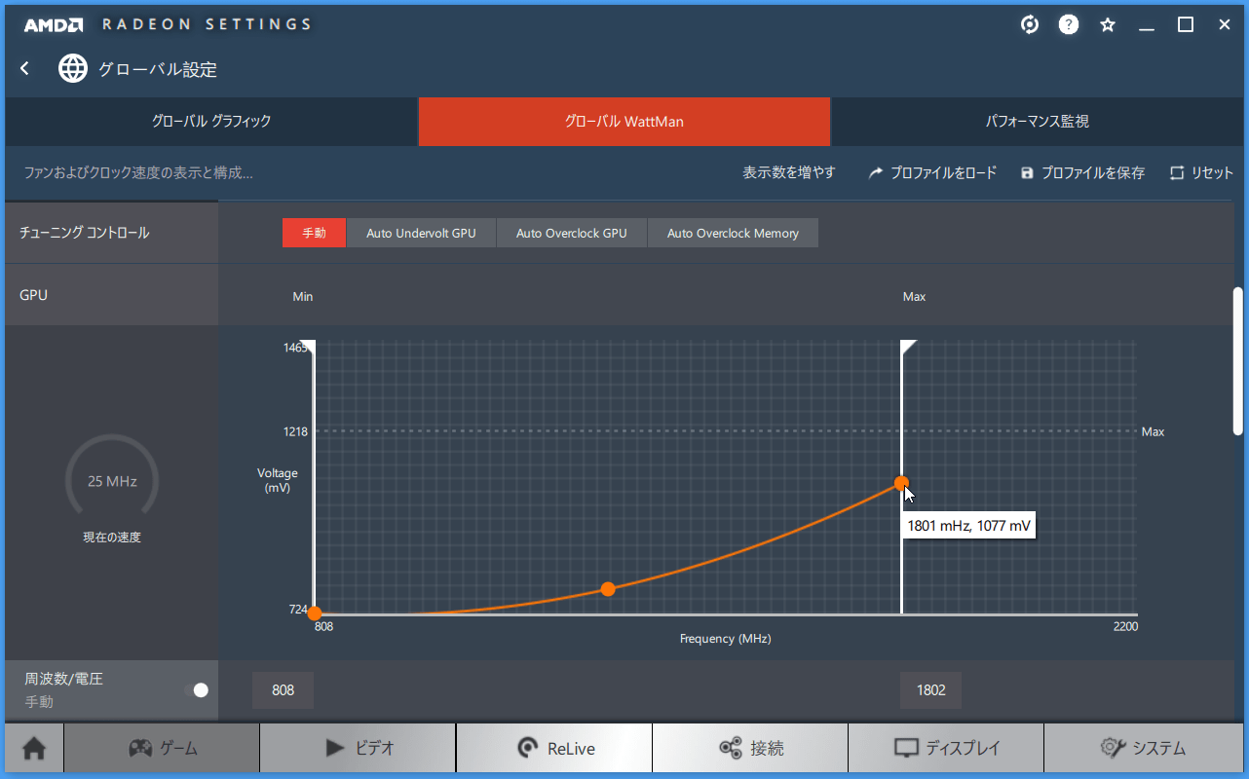This screenshot has height=779, width=1249.
Task: Click the GPU section label
Action: (x=34, y=295)
